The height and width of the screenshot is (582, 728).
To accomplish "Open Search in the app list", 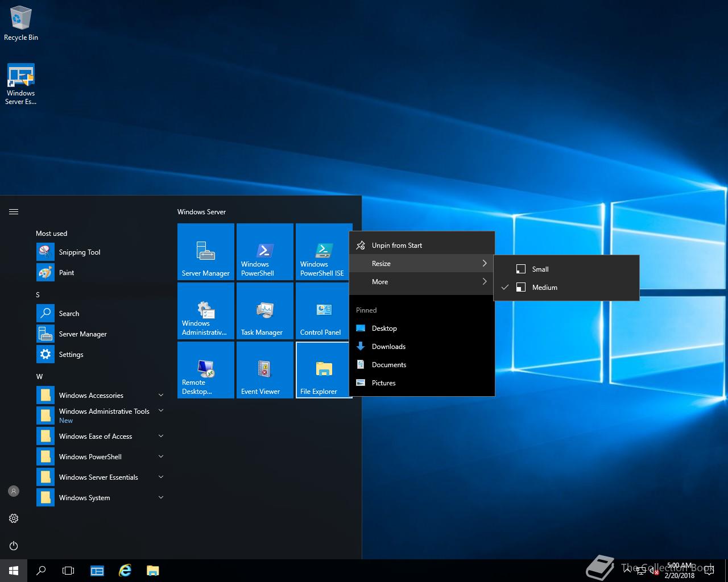I will point(101,314).
